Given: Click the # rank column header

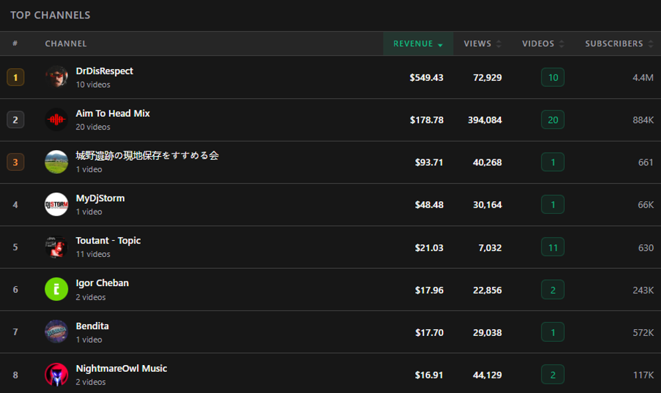Looking at the screenshot, I should [15, 44].
